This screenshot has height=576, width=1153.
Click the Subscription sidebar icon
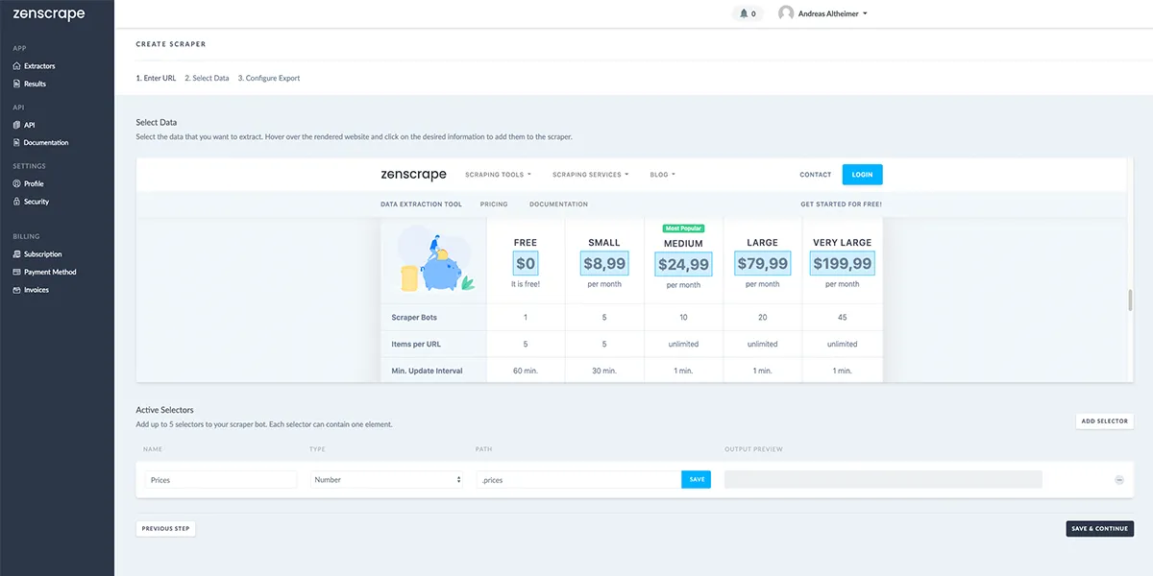pos(16,254)
